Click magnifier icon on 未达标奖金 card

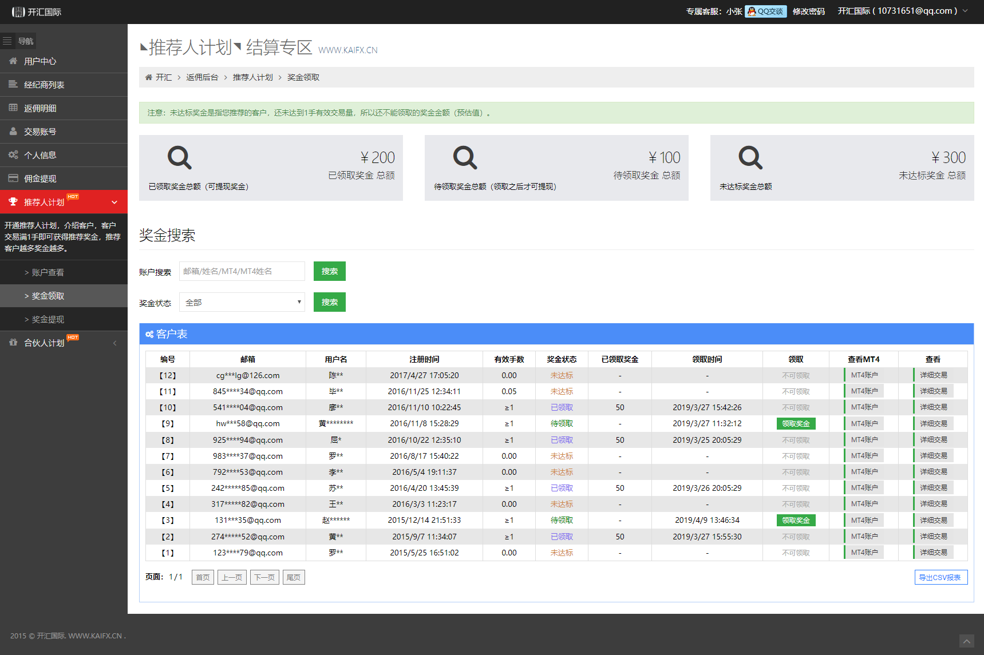pos(750,157)
